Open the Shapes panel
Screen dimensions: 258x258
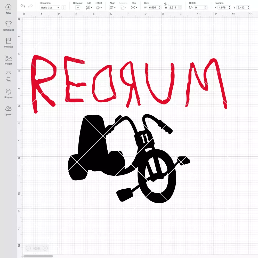pyautogui.click(x=9, y=94)
